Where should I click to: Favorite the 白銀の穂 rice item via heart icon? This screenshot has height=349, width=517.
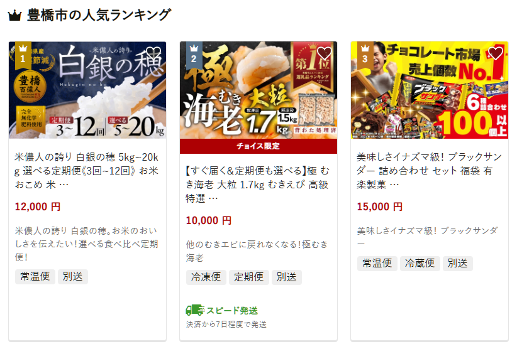[x=153, y=53]
